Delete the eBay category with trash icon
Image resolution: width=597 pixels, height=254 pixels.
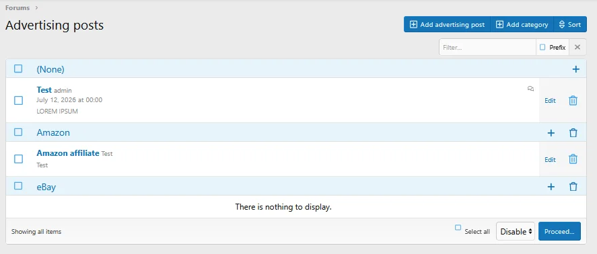coord(573,187)
